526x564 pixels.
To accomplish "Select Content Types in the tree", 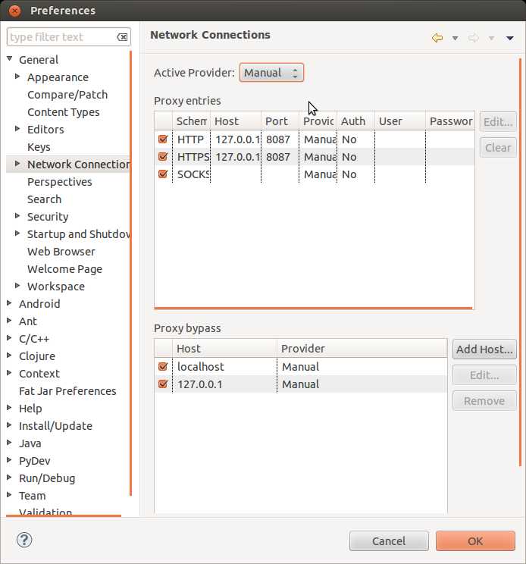I will click(x=63, y=112).
